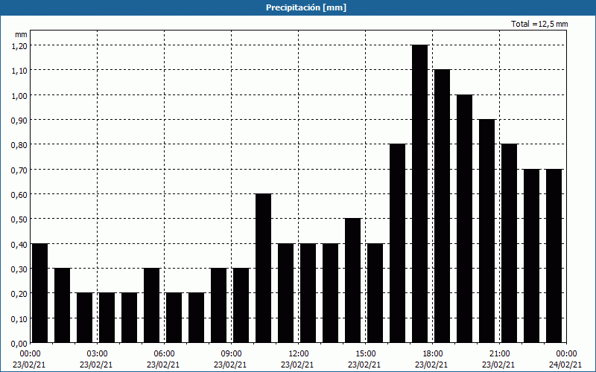Viewport: 596px width, 372px height.
Task: Select the 23/02/21 date beneath 06:00
Action: point(163,365)
